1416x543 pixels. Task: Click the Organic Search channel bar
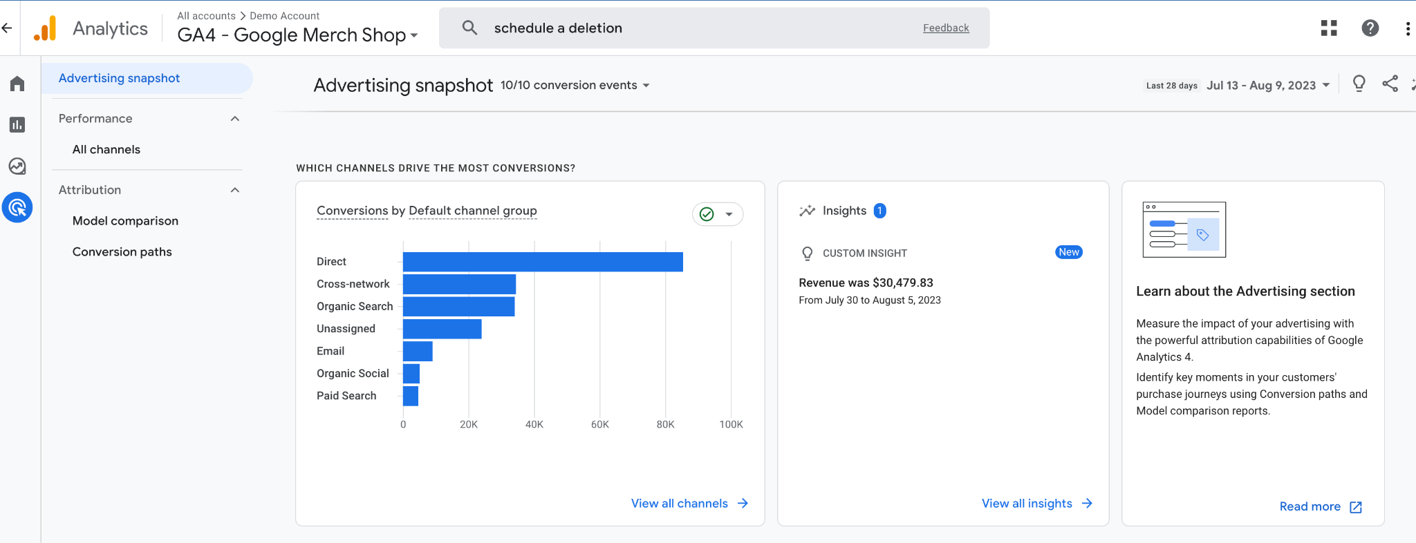[x=459, y=306]
